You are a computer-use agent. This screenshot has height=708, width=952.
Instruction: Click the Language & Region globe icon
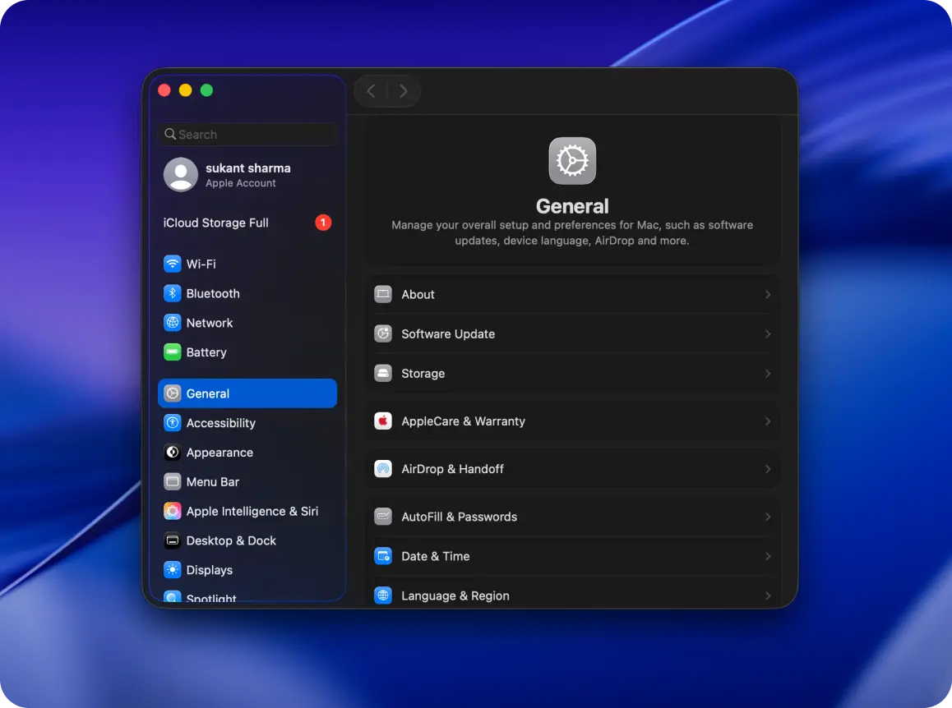click(383, 595)
